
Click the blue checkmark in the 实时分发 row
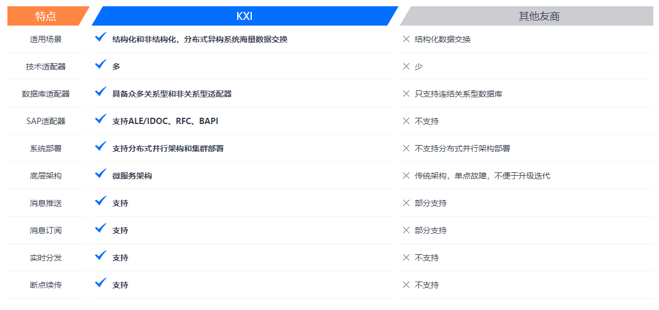click(x=101, y=256)
